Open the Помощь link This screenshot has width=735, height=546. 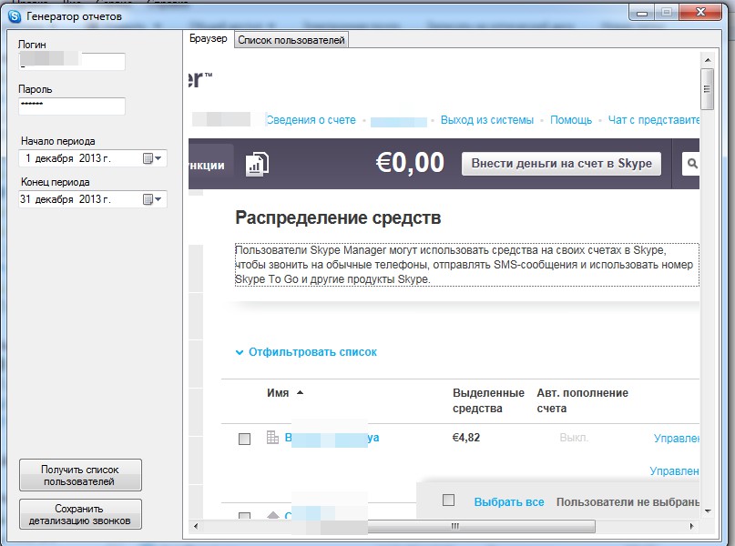pyautogui.click(x=571, y=120)
